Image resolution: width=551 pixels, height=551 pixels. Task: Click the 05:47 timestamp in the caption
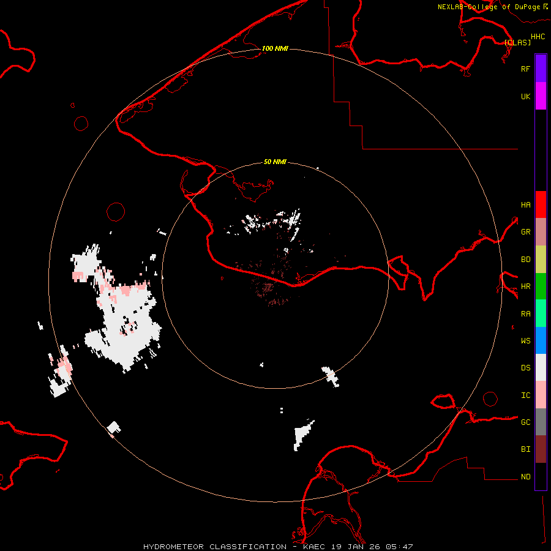coord(399,547)
